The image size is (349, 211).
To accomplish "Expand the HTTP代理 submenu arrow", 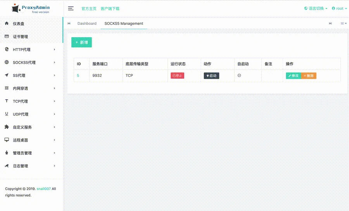I will point(54,49).
